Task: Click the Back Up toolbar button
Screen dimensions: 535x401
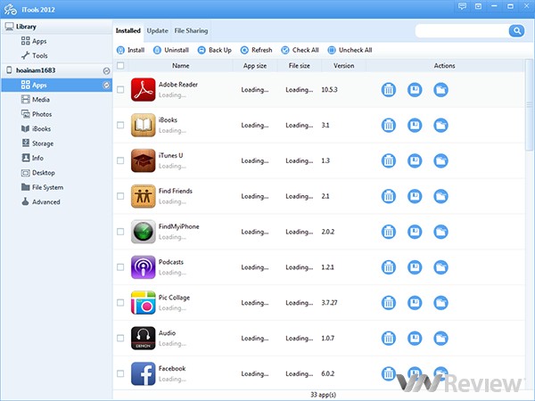Action: pos(215,50)
